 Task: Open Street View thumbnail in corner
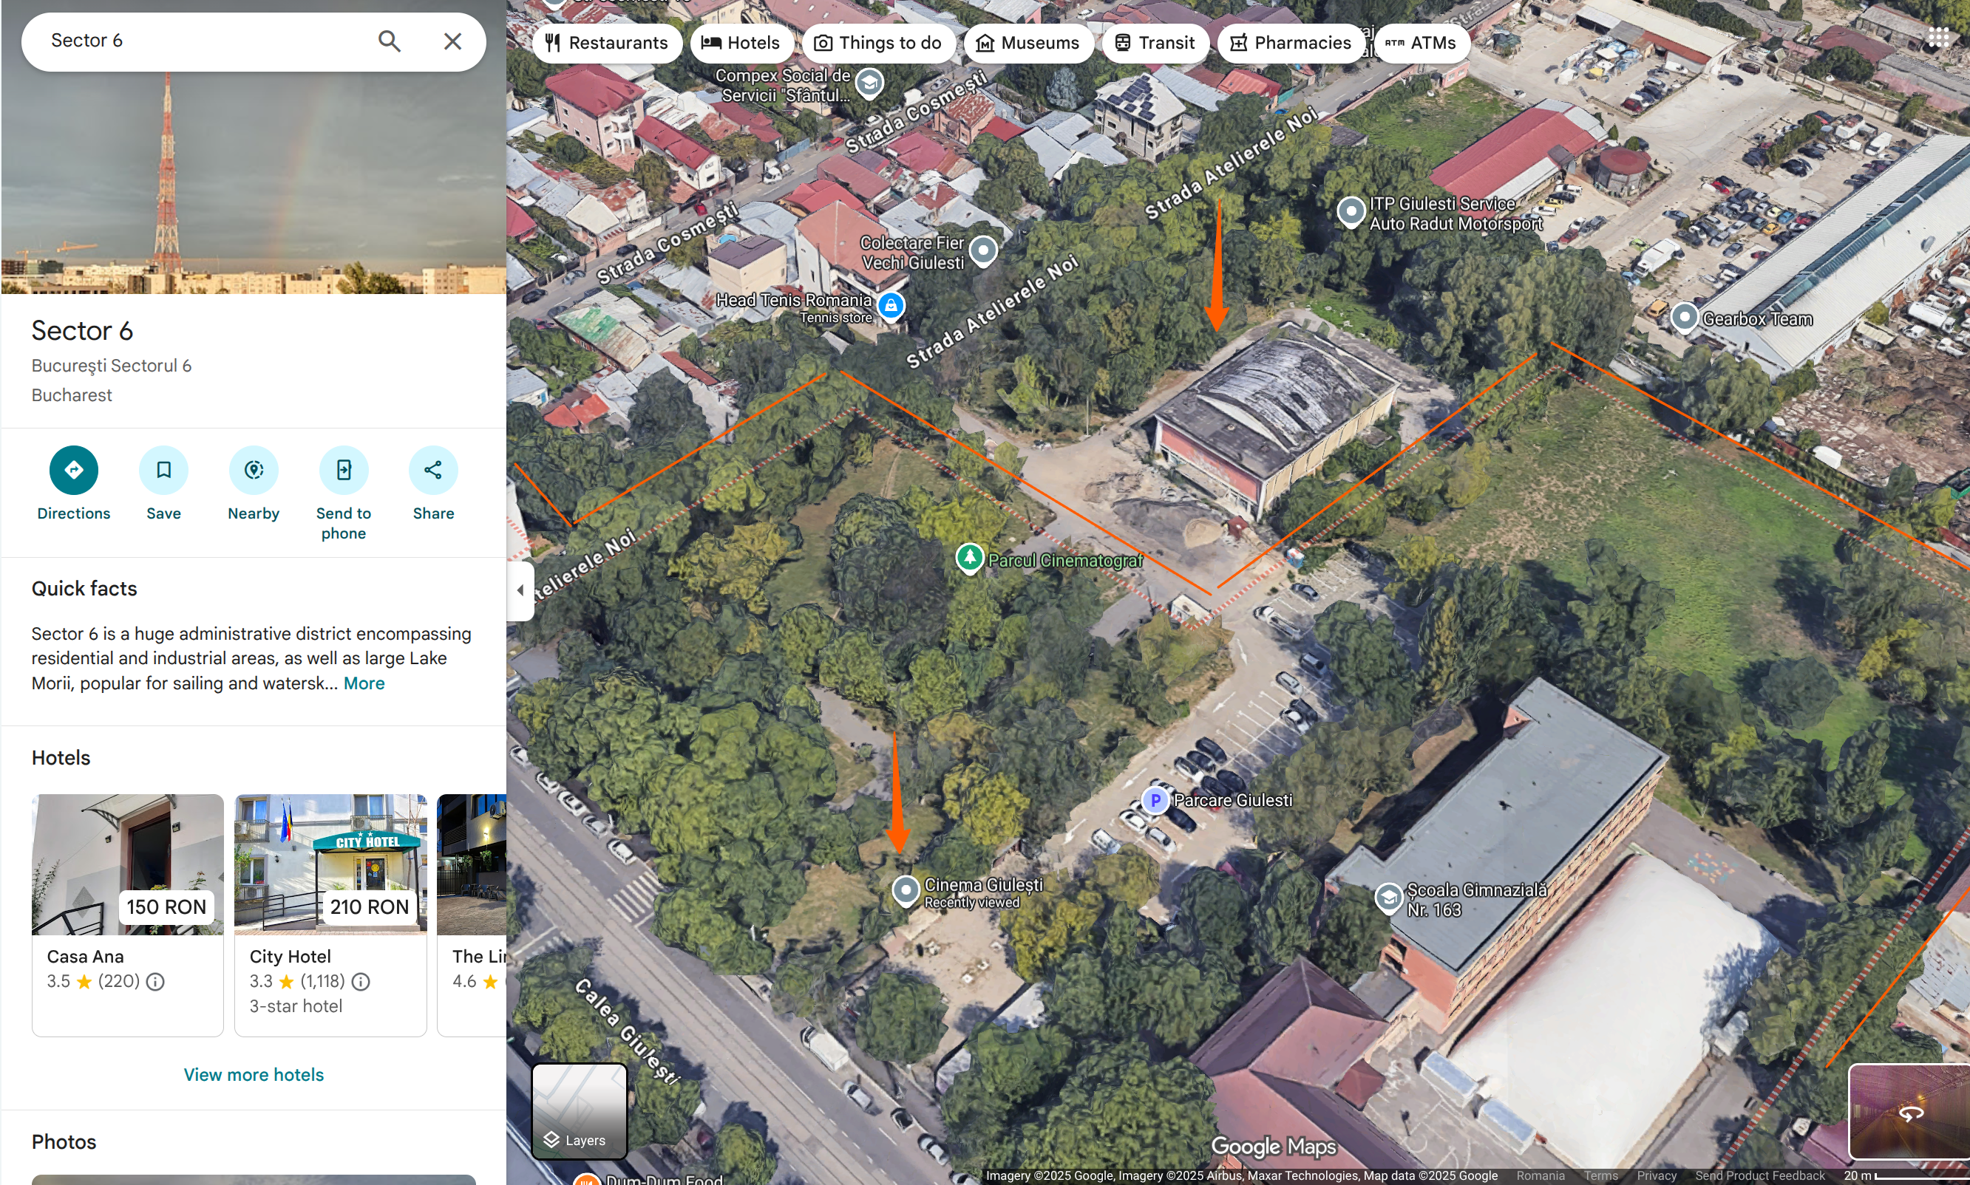(1909, 1112)
